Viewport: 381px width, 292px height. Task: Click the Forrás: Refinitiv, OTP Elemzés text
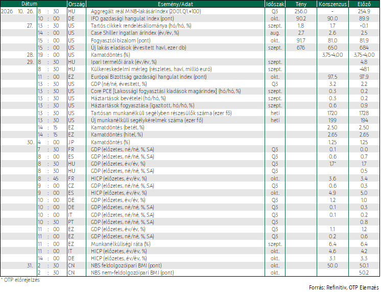344,287
